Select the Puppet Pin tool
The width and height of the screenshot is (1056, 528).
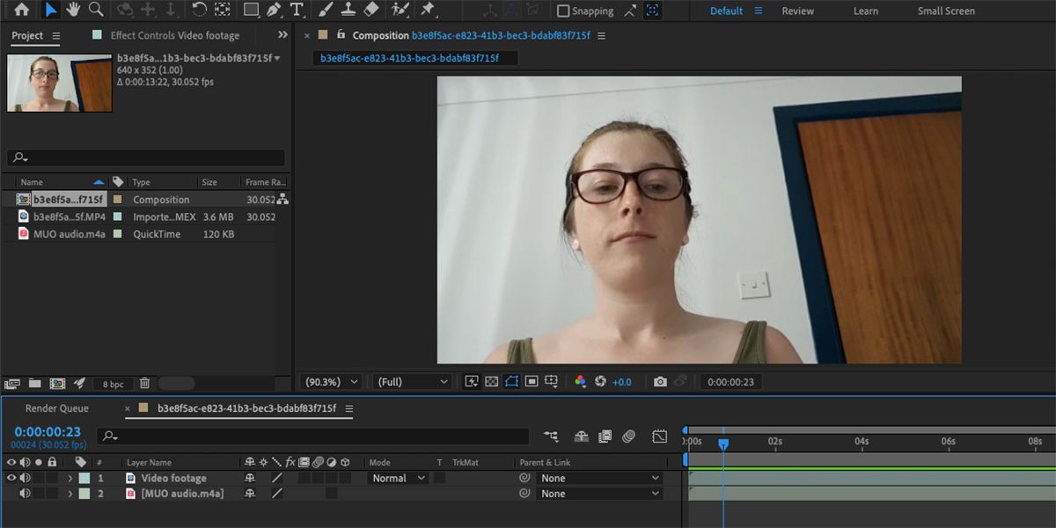pyautogui.click(x=428, y=11)
